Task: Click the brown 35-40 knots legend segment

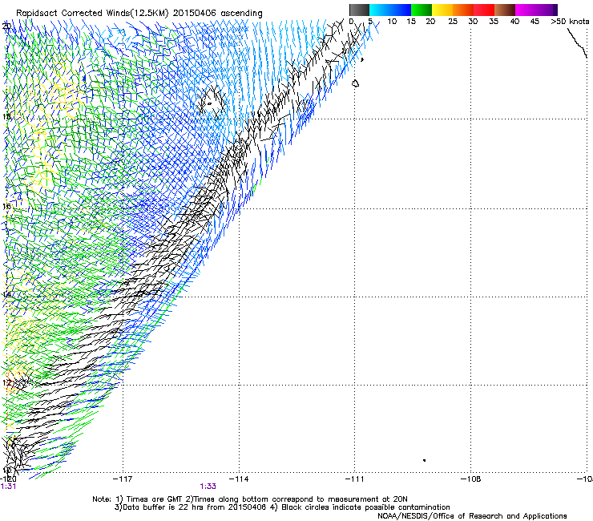Action: (x=505, y=10)
